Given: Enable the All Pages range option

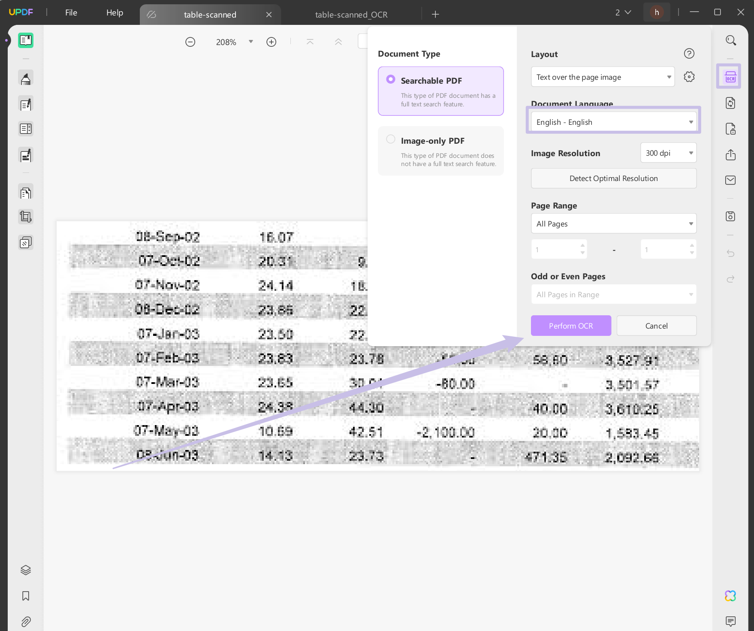Looking at the screenshot, I should [x=613, y=223].
